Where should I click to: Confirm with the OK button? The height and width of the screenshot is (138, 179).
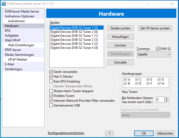click(144, 133)
